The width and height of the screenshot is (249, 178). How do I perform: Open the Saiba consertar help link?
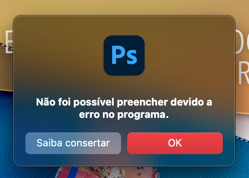point(73,143)
